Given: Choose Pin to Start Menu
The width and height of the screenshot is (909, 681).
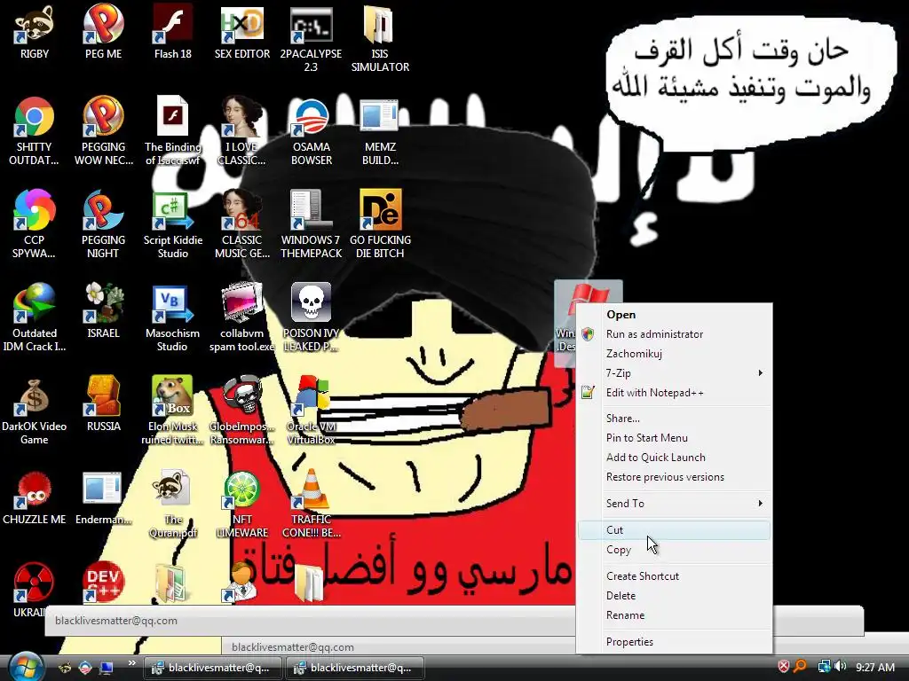Looking at the screenshot, I should (x=675, y=438).
